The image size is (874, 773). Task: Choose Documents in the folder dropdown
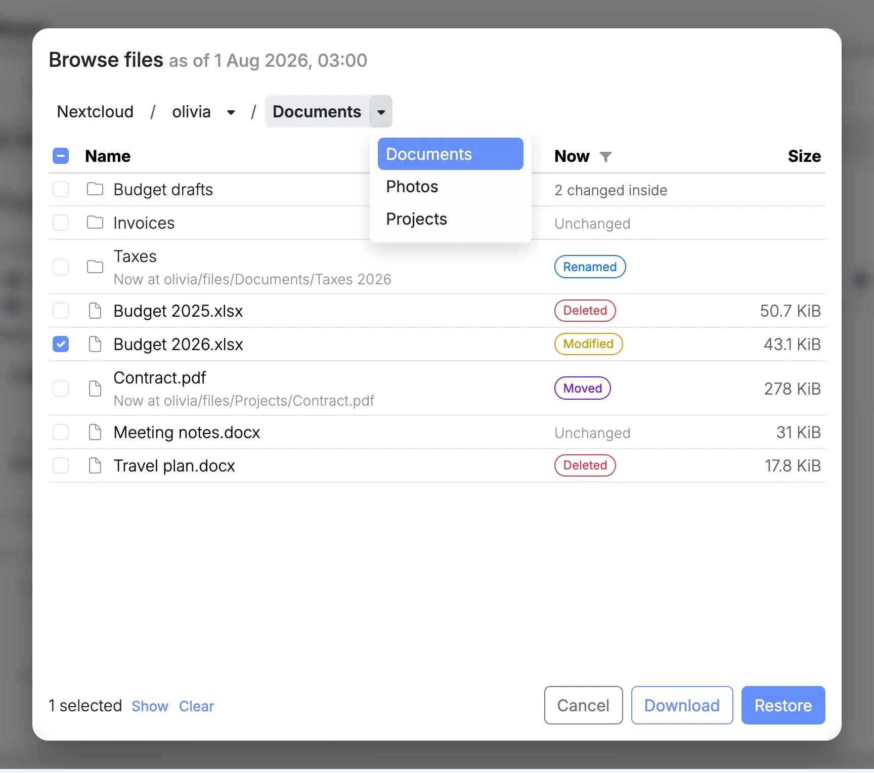[x=450, y=154]
